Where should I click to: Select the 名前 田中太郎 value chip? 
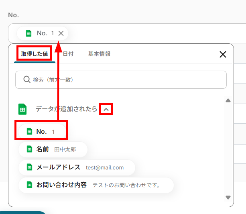[53, 149]
